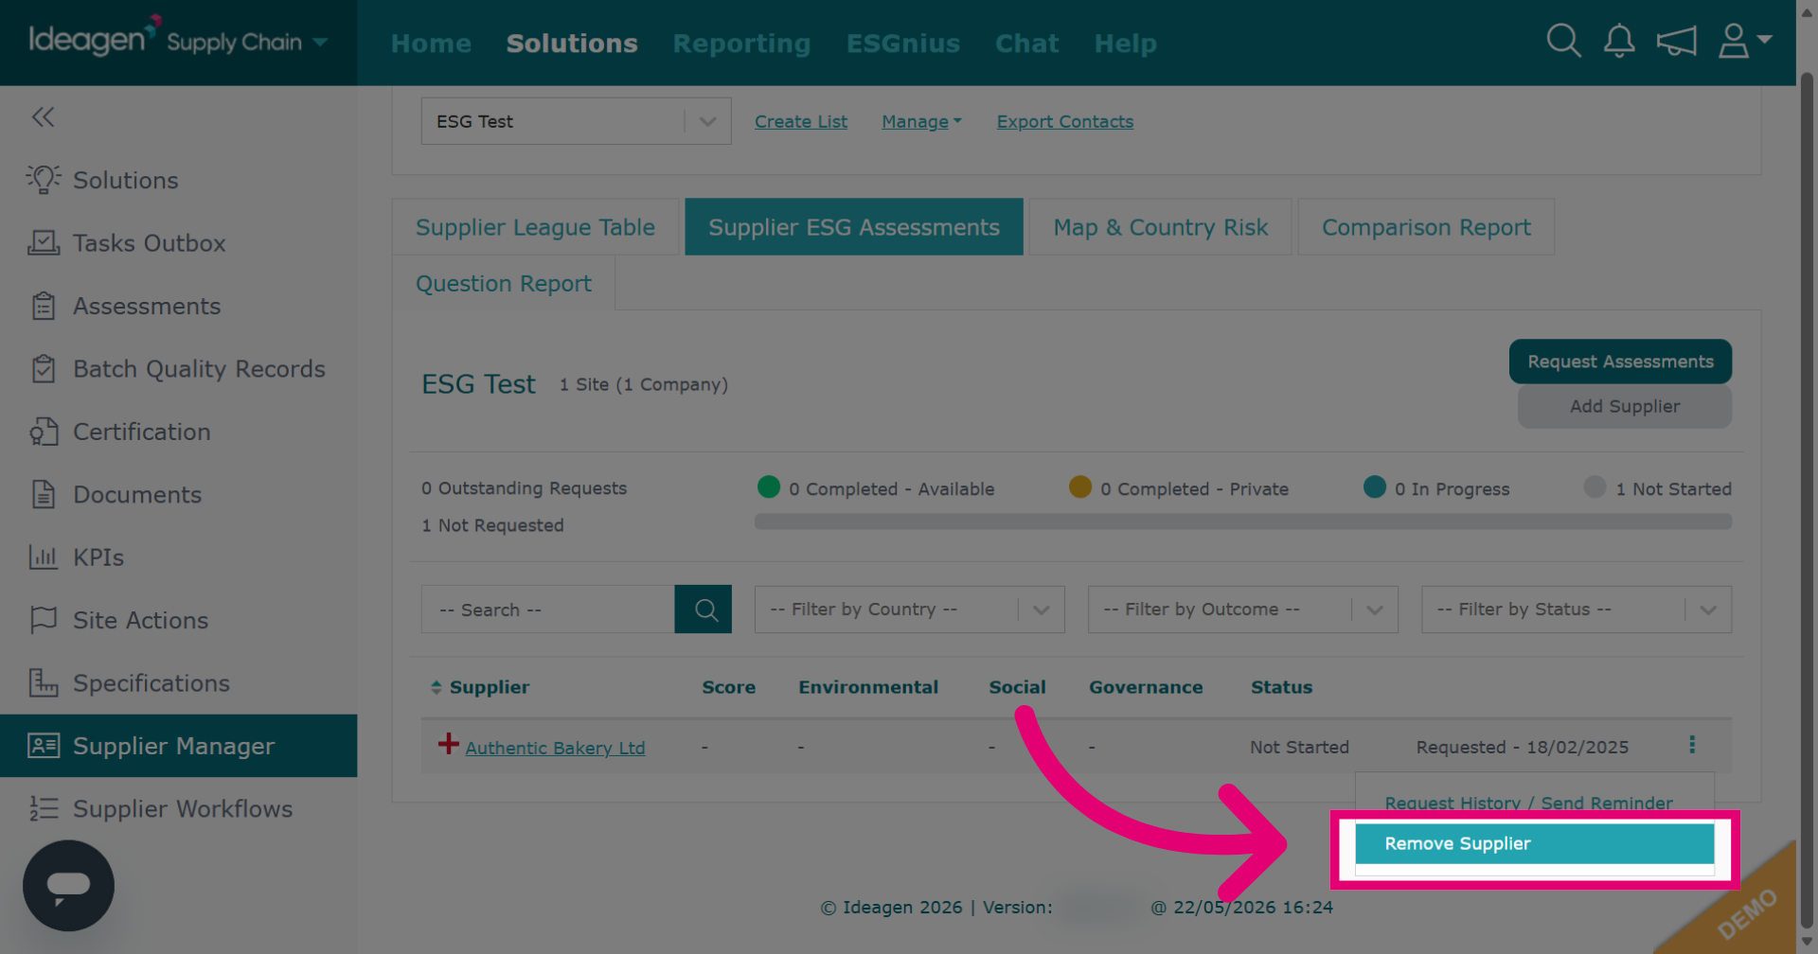The image size is (1818, 954).
Task: Click the Create List link
Action: (801, 121)
